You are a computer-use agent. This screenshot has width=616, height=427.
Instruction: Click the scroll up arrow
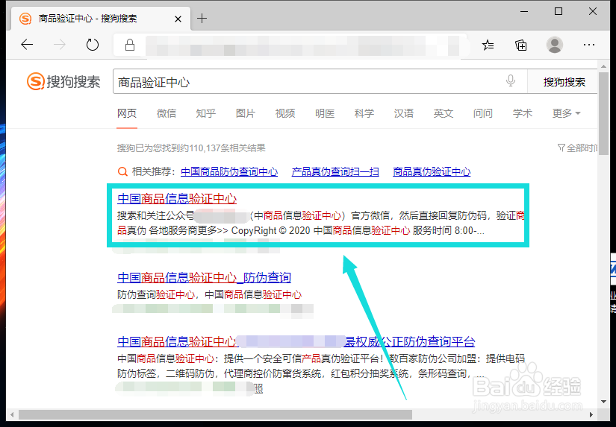click(604, 65)
